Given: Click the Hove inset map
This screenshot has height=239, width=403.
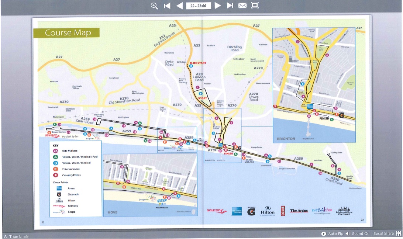Looking at the screenshot, I should (x=150, y=185).
